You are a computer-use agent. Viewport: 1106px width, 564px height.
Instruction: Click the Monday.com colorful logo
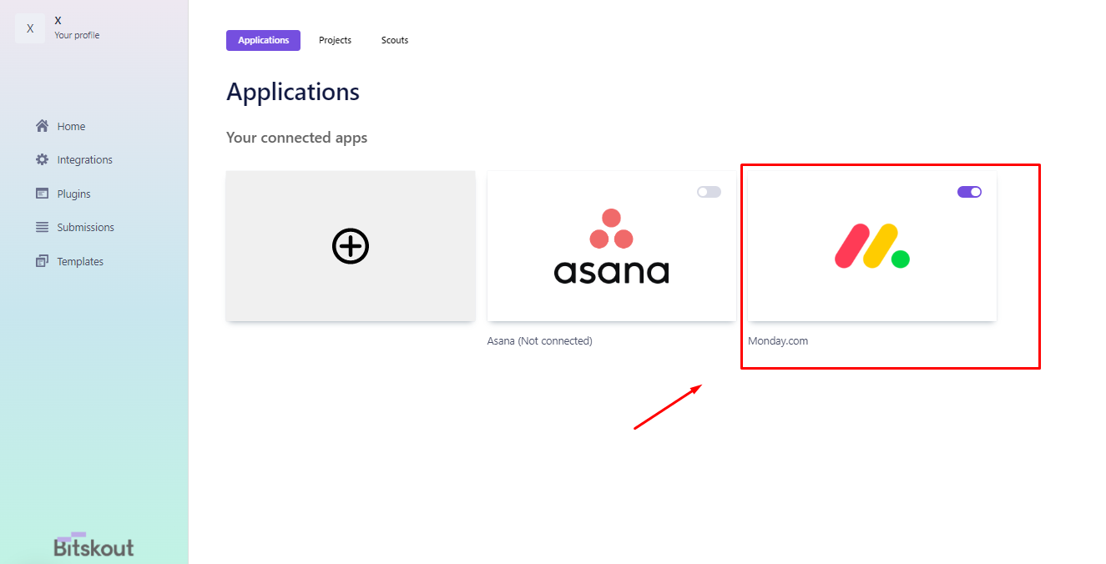click(x=872, y=246)
